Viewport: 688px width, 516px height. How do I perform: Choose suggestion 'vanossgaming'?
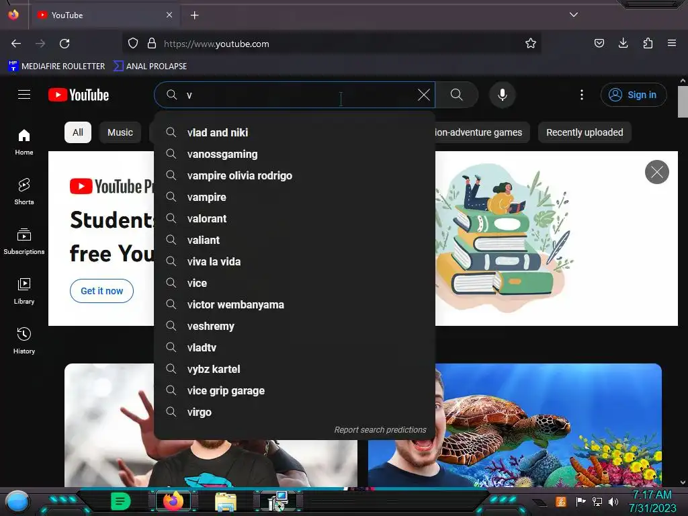click(294, 154)
